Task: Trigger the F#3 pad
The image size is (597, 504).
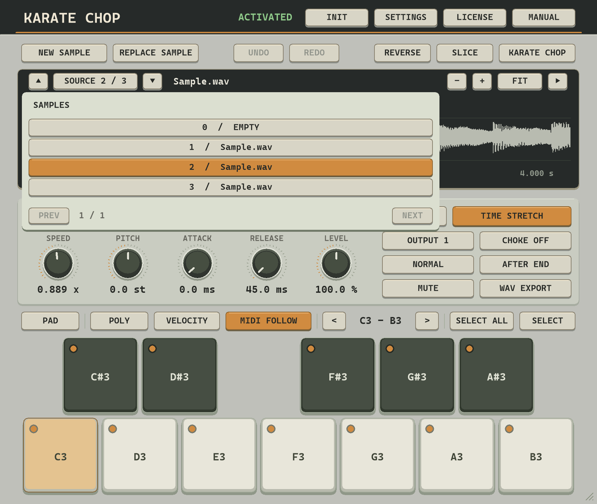Action: click(x=338, y=376)
